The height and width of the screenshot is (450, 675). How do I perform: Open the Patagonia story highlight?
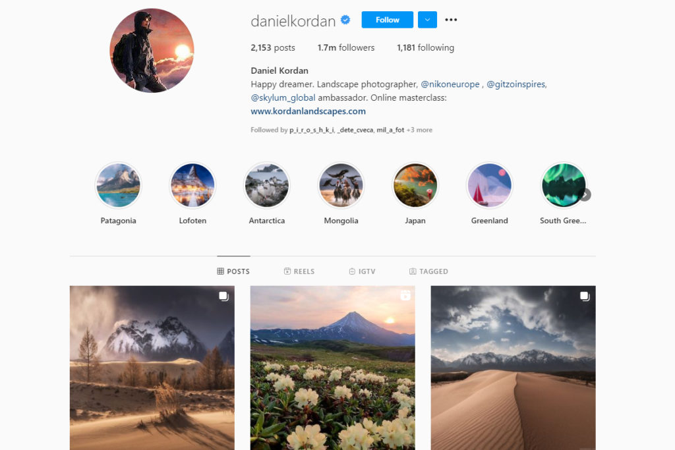119,185
